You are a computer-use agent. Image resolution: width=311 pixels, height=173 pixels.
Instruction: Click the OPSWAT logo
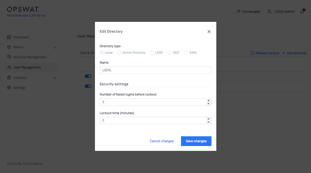pyautogui.click(x=23, y=9)
